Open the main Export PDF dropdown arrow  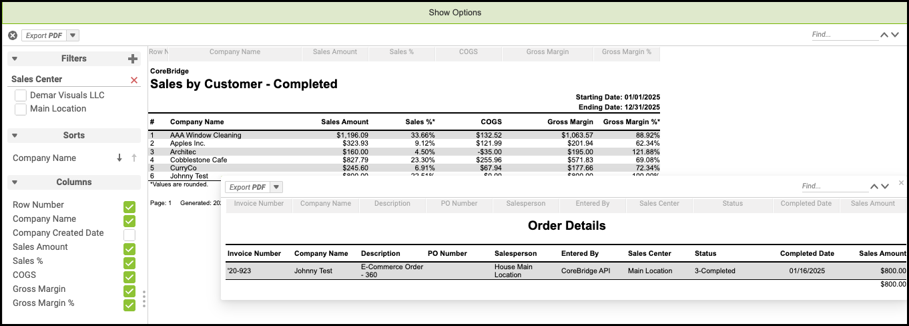click(73, 35)
